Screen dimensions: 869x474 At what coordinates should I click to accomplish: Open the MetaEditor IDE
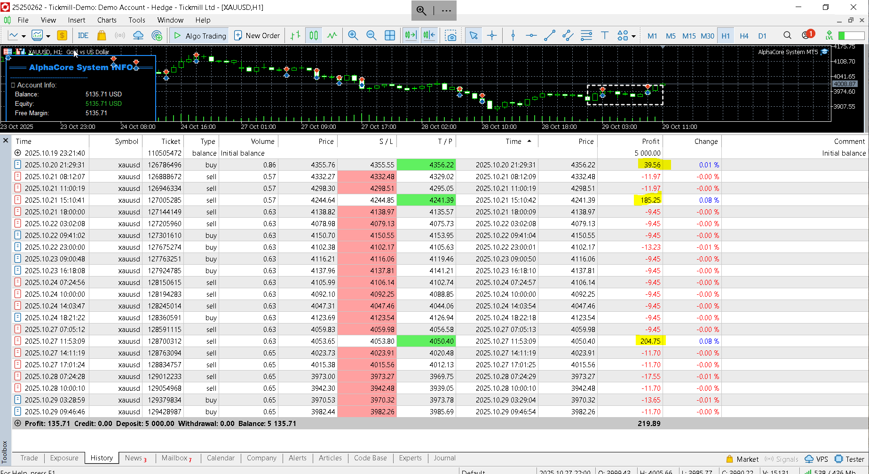coord(83,36)
